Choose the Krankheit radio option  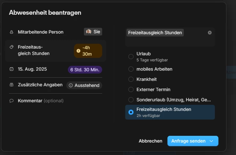[x=131, y=79]
